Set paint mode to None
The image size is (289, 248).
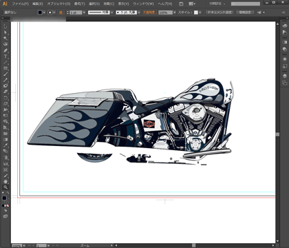(x=8, y=206)
